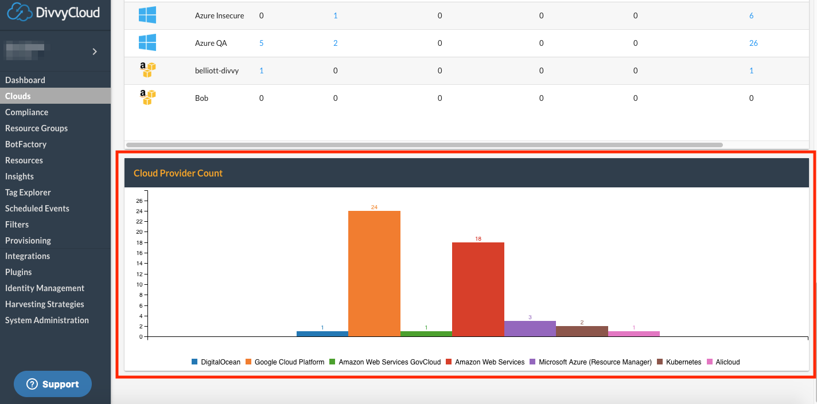Click the Bob name cell
817x404 pixels.
[201, 98]
